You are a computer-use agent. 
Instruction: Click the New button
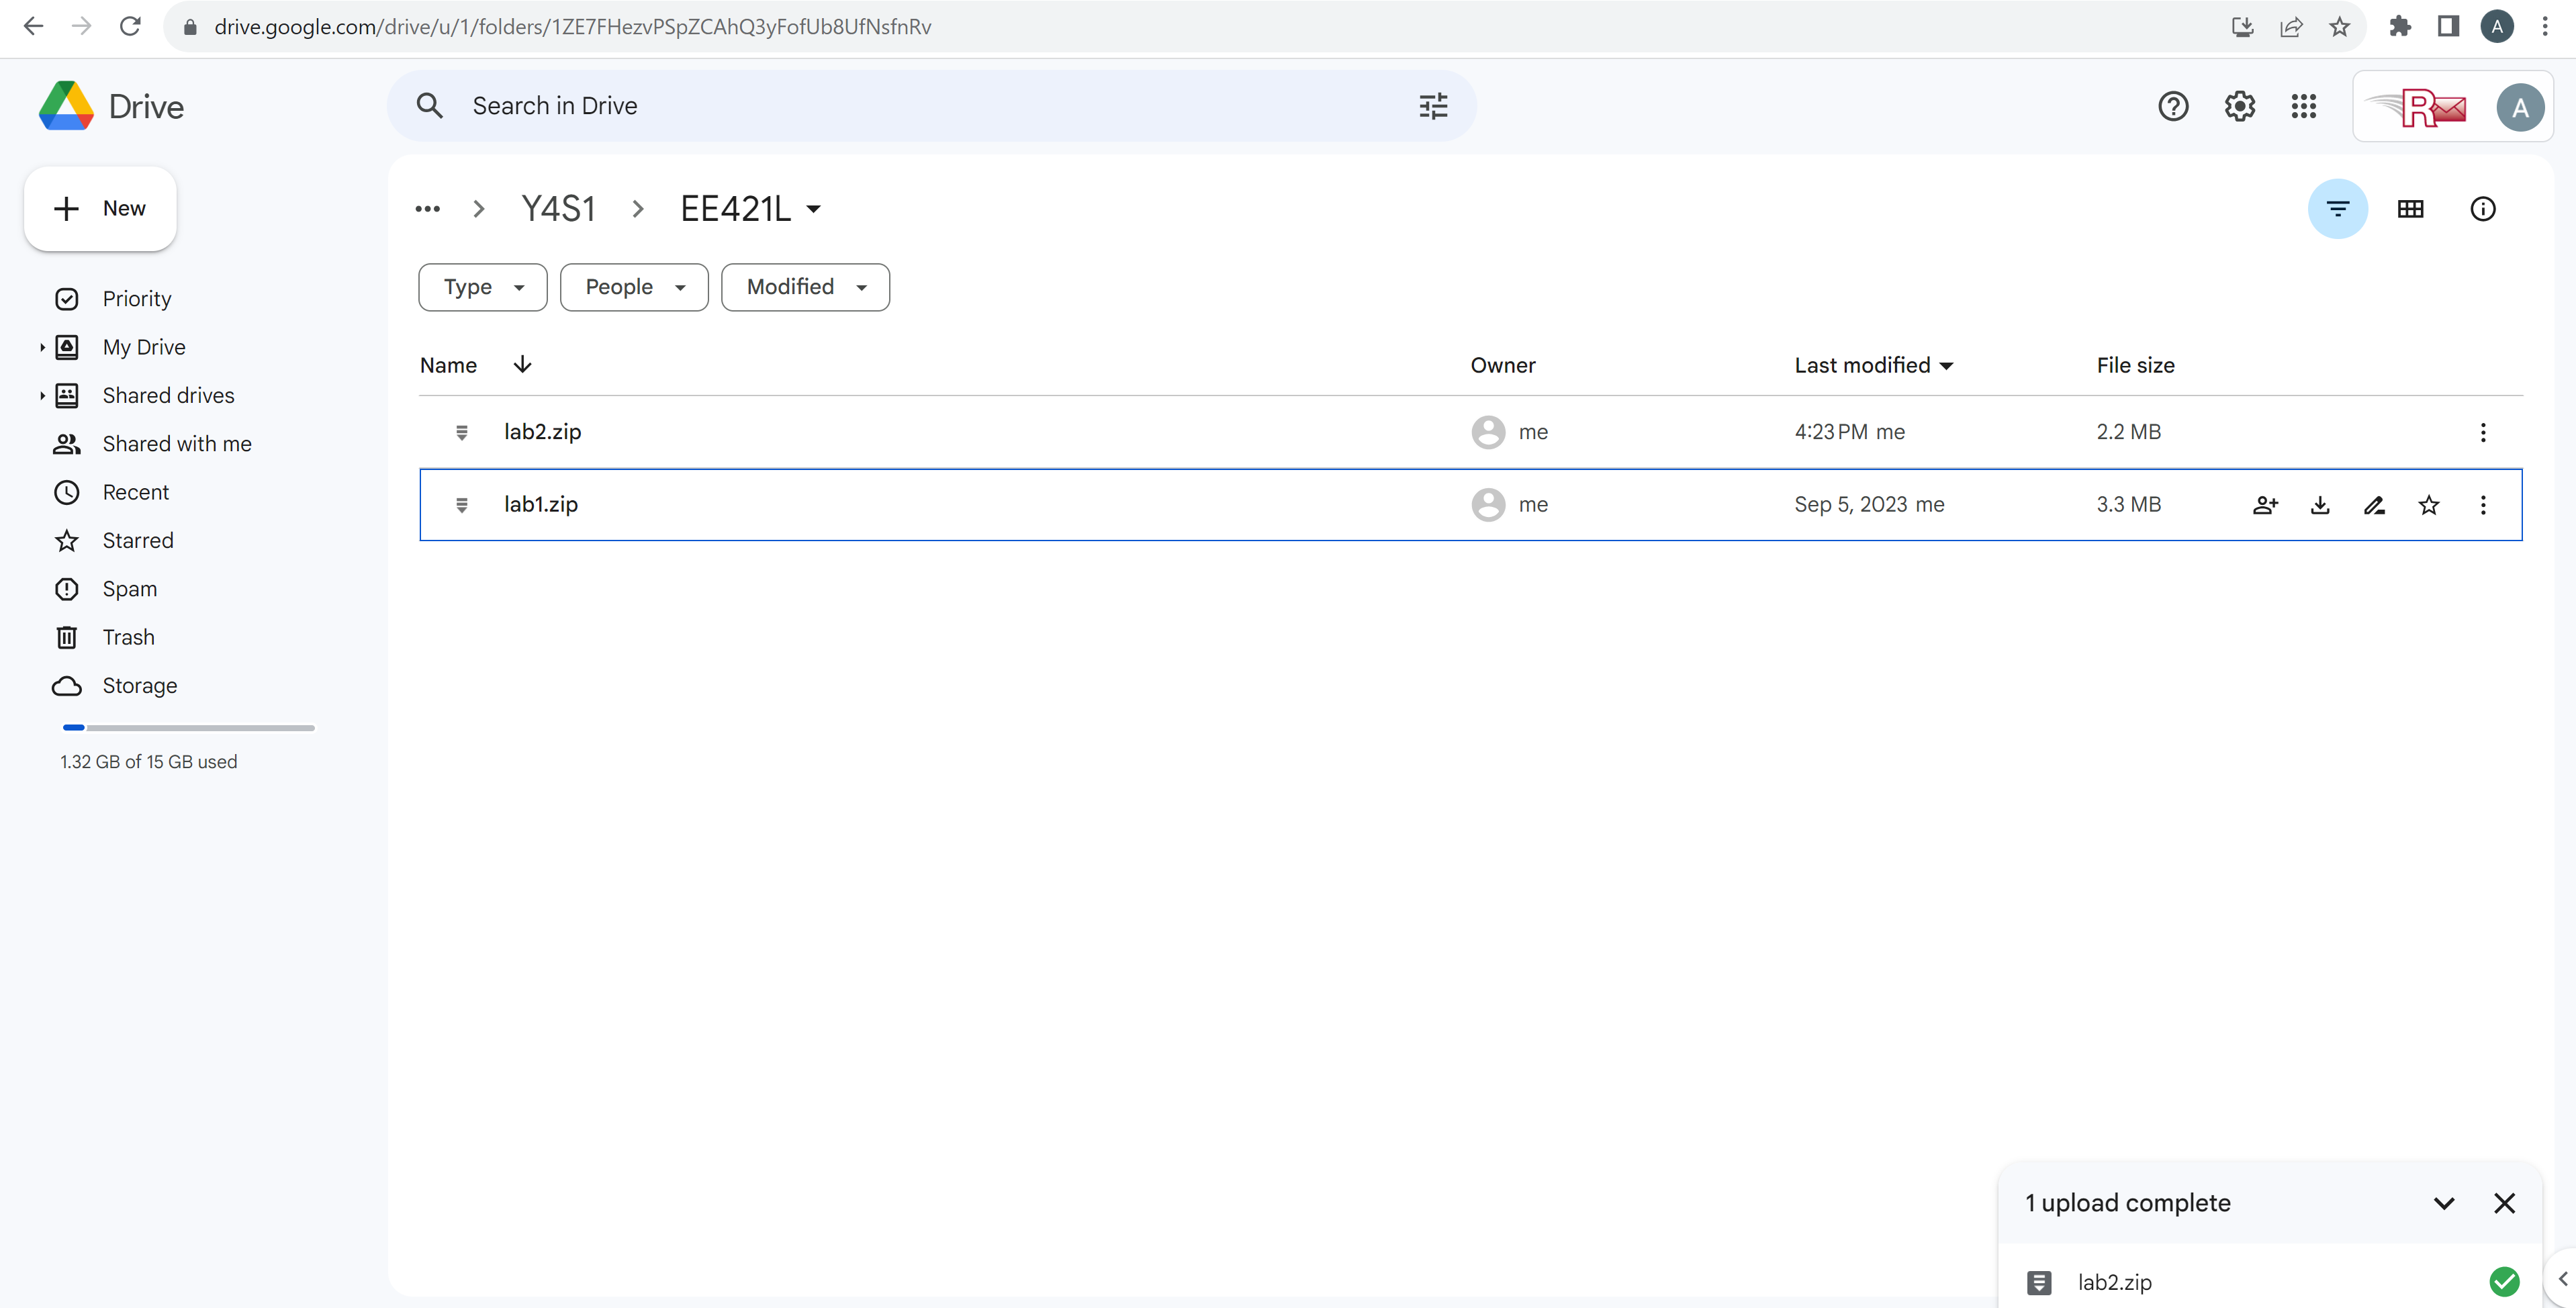pos(100,208)
